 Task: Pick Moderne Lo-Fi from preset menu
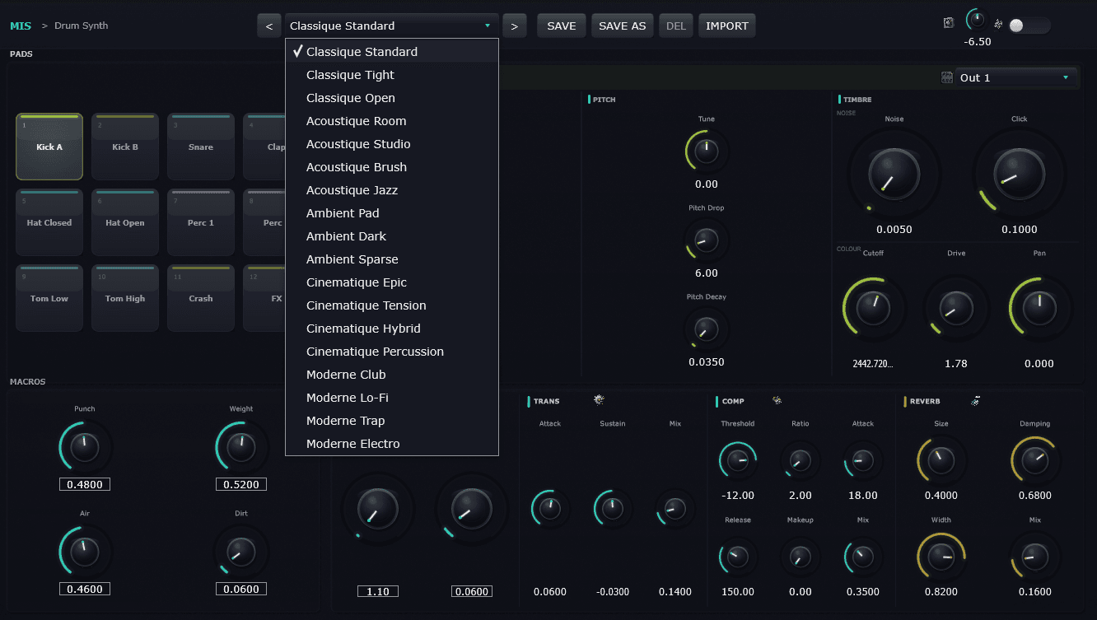coord(347,398)
